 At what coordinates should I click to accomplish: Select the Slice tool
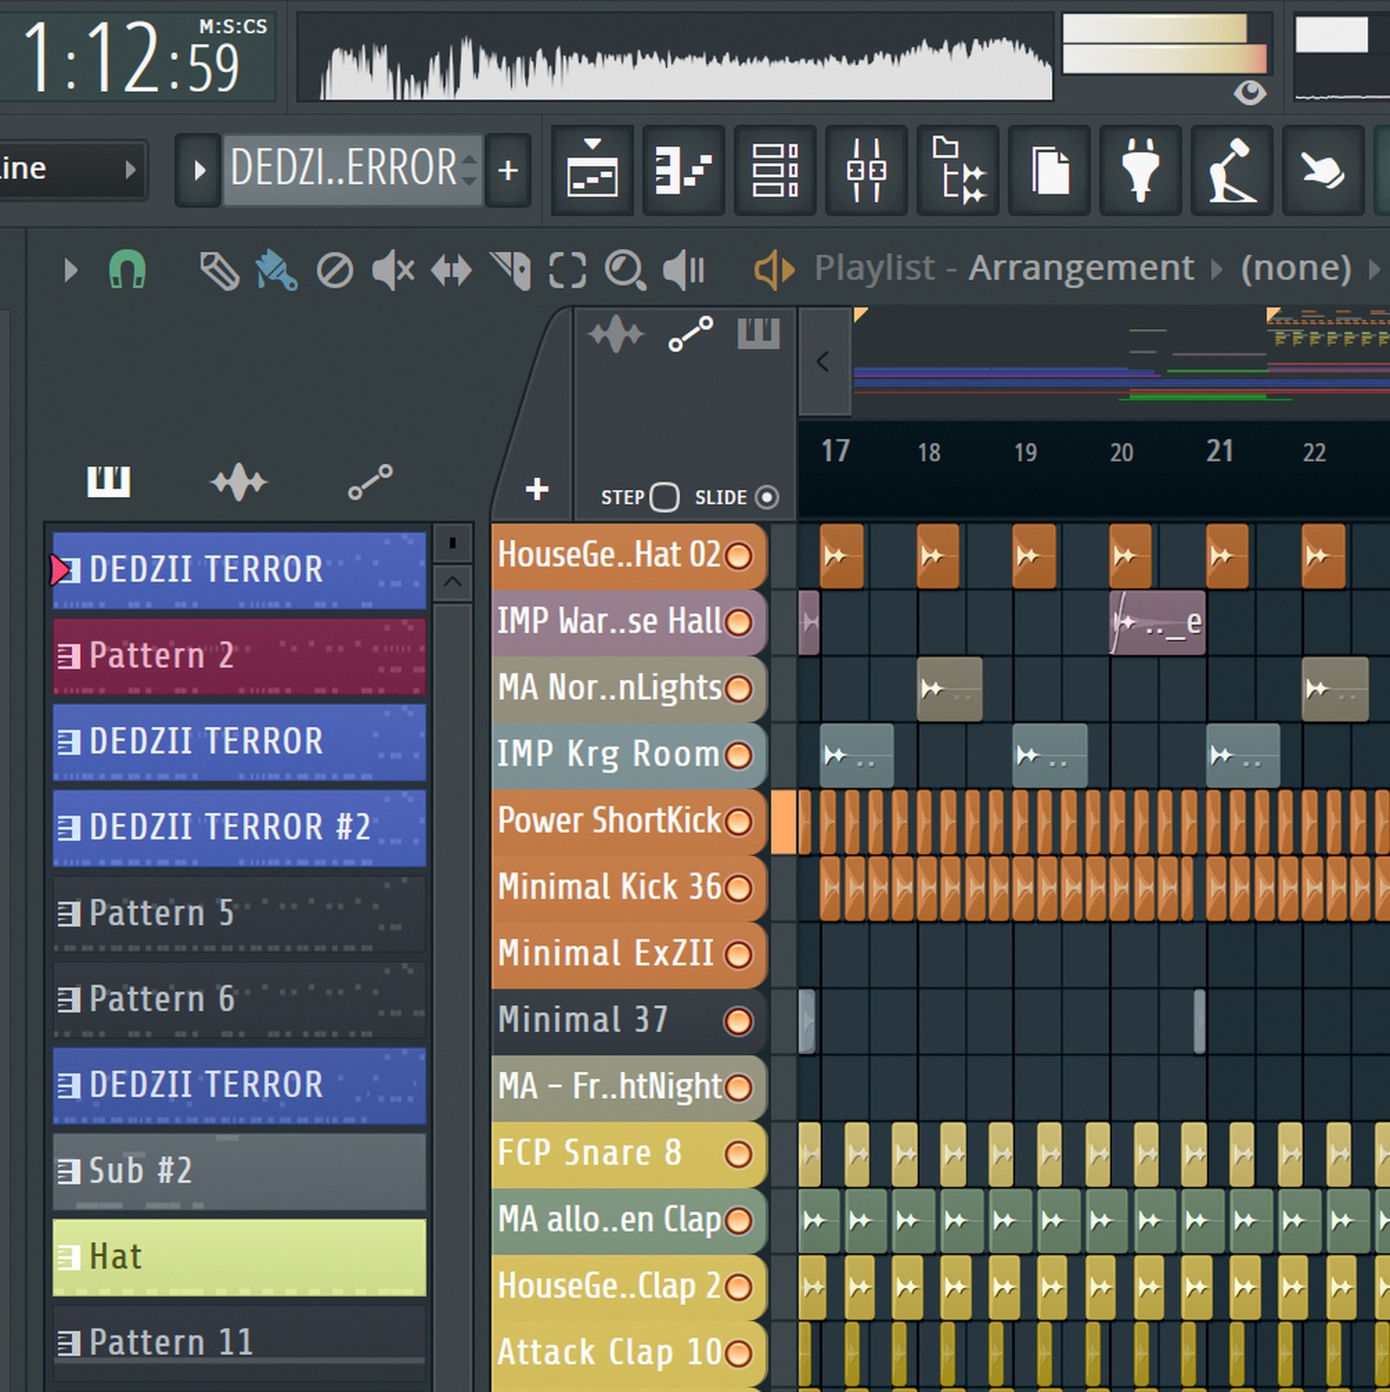510,270
